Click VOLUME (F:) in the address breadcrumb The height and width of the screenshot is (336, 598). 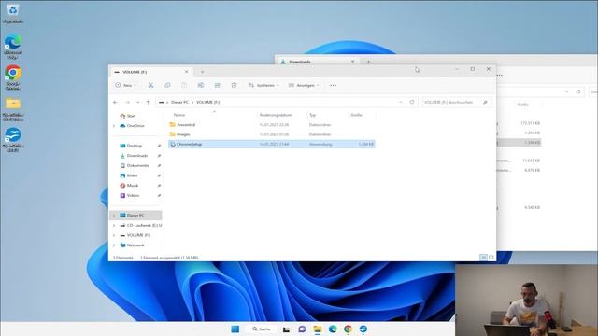coord(207,102)
